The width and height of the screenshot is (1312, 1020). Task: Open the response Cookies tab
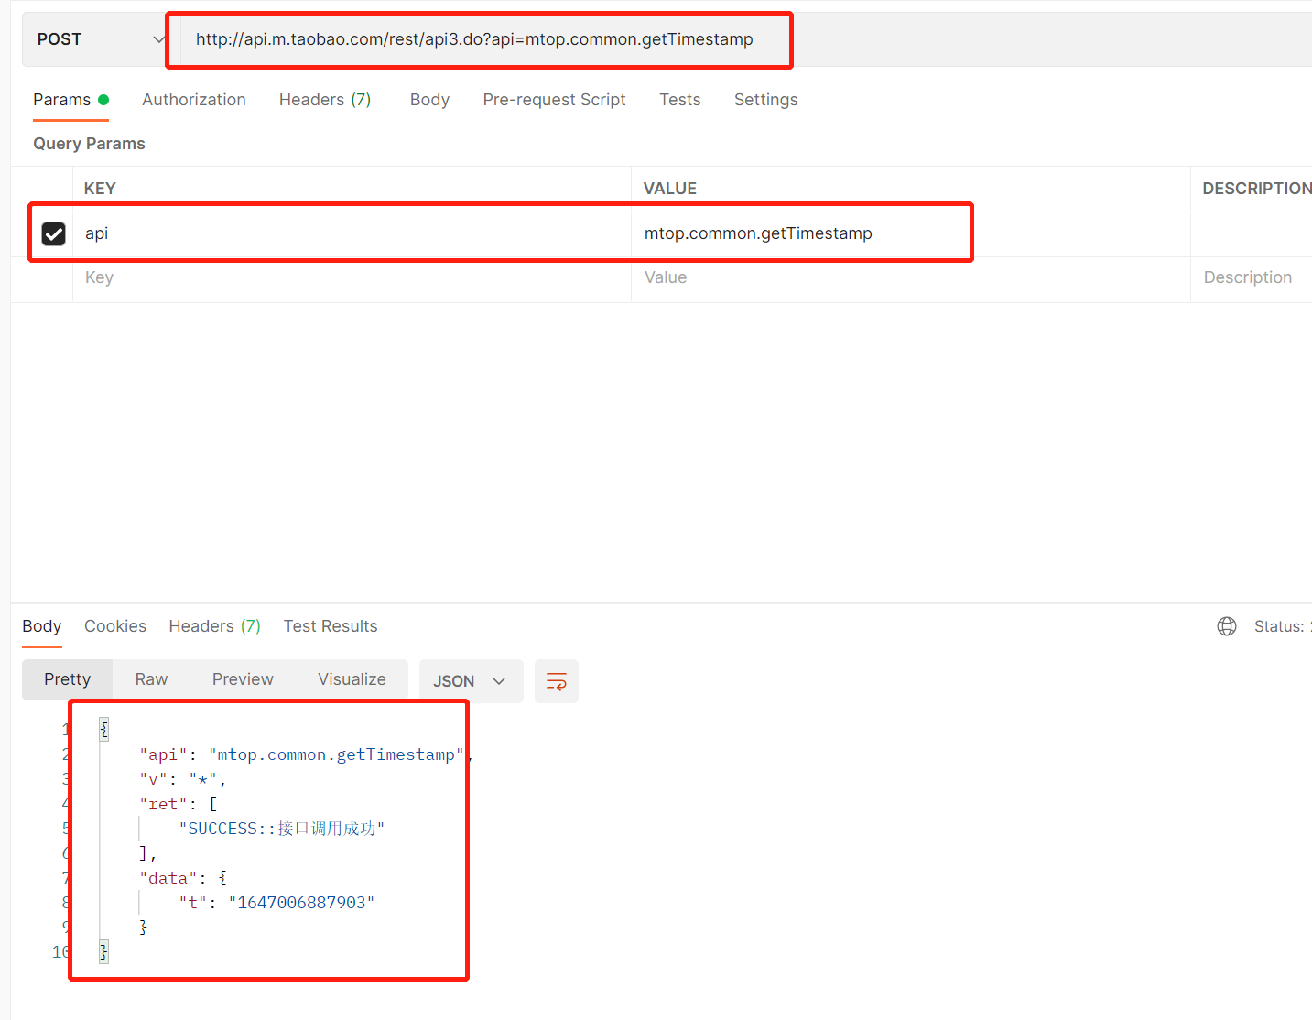pyautogui.click(x=115, y=626)
